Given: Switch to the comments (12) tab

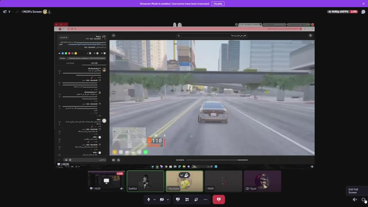Looking at the screenshot, I should click(x=94, y=63).
